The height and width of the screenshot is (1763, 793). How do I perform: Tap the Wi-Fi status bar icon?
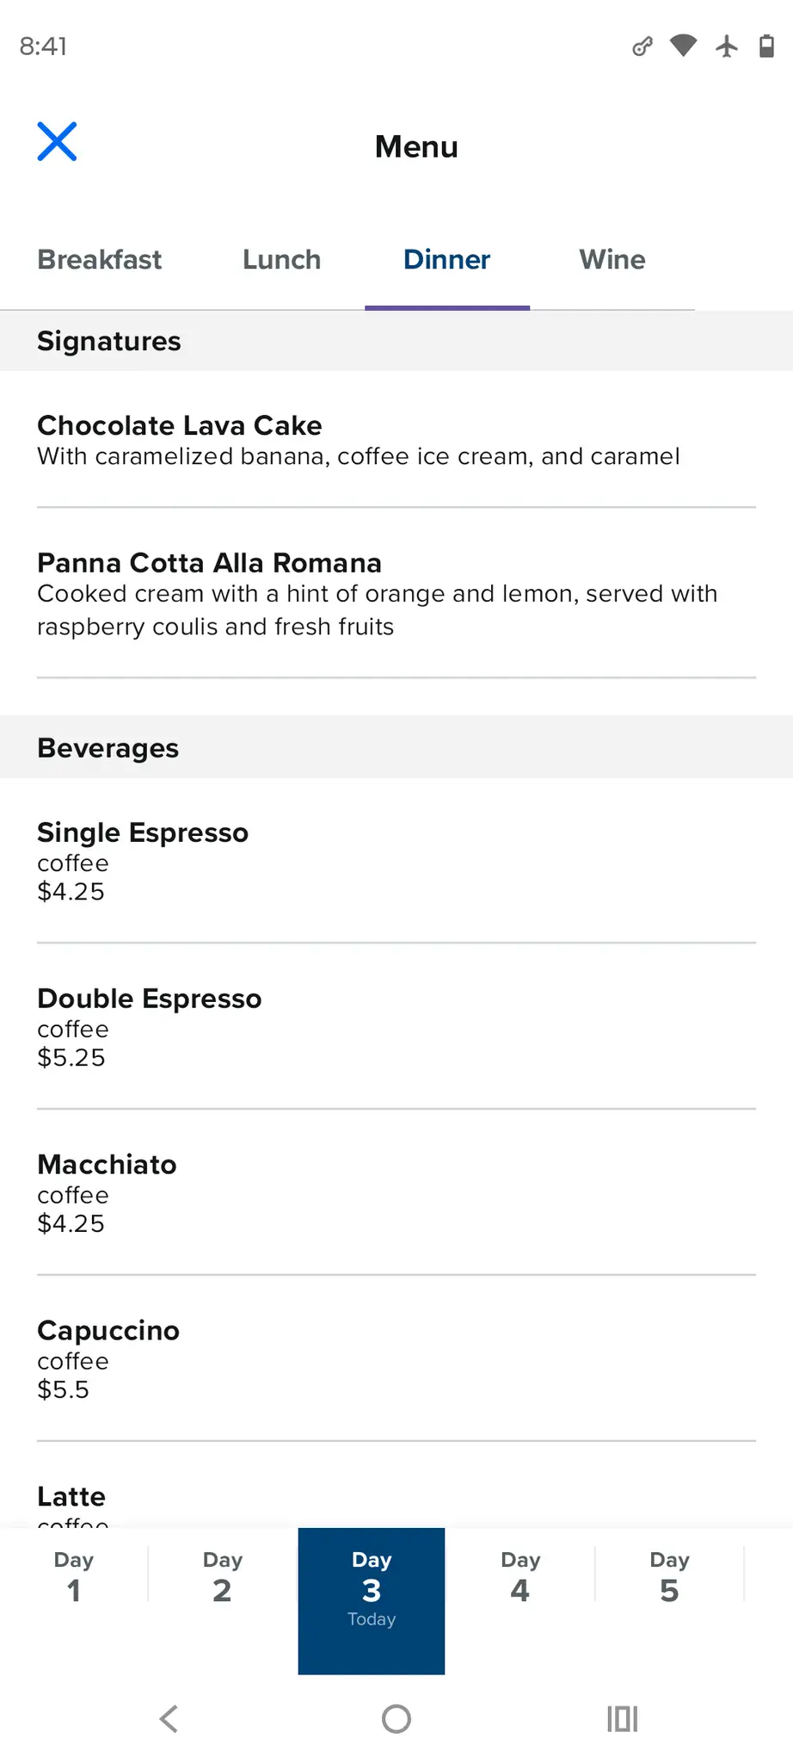click(683, 46)
